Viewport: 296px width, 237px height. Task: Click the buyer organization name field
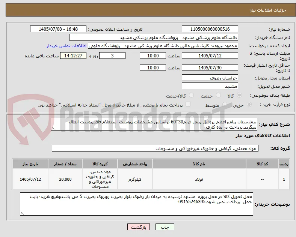pyautogui.click(x=154, y=37)
